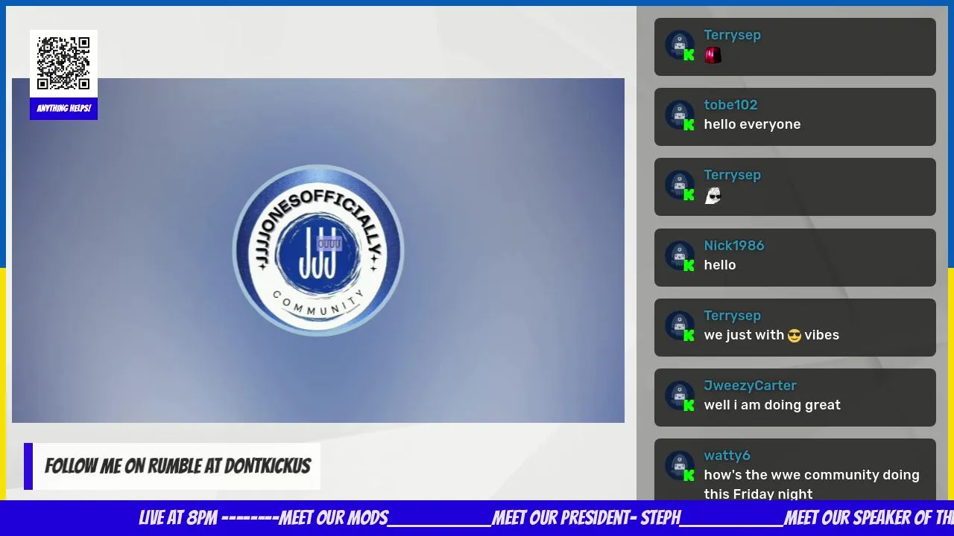
Task: Click Nick1986's 'hello' message
Action: pos(719,265)
